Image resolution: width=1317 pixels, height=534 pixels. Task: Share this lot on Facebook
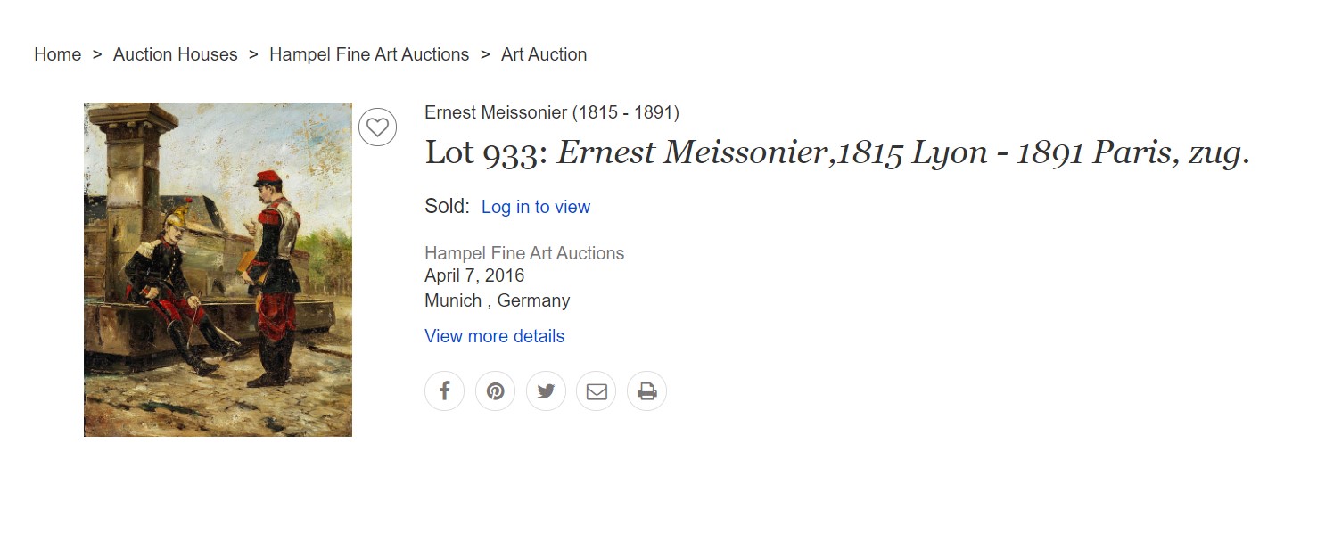[444, 391]
